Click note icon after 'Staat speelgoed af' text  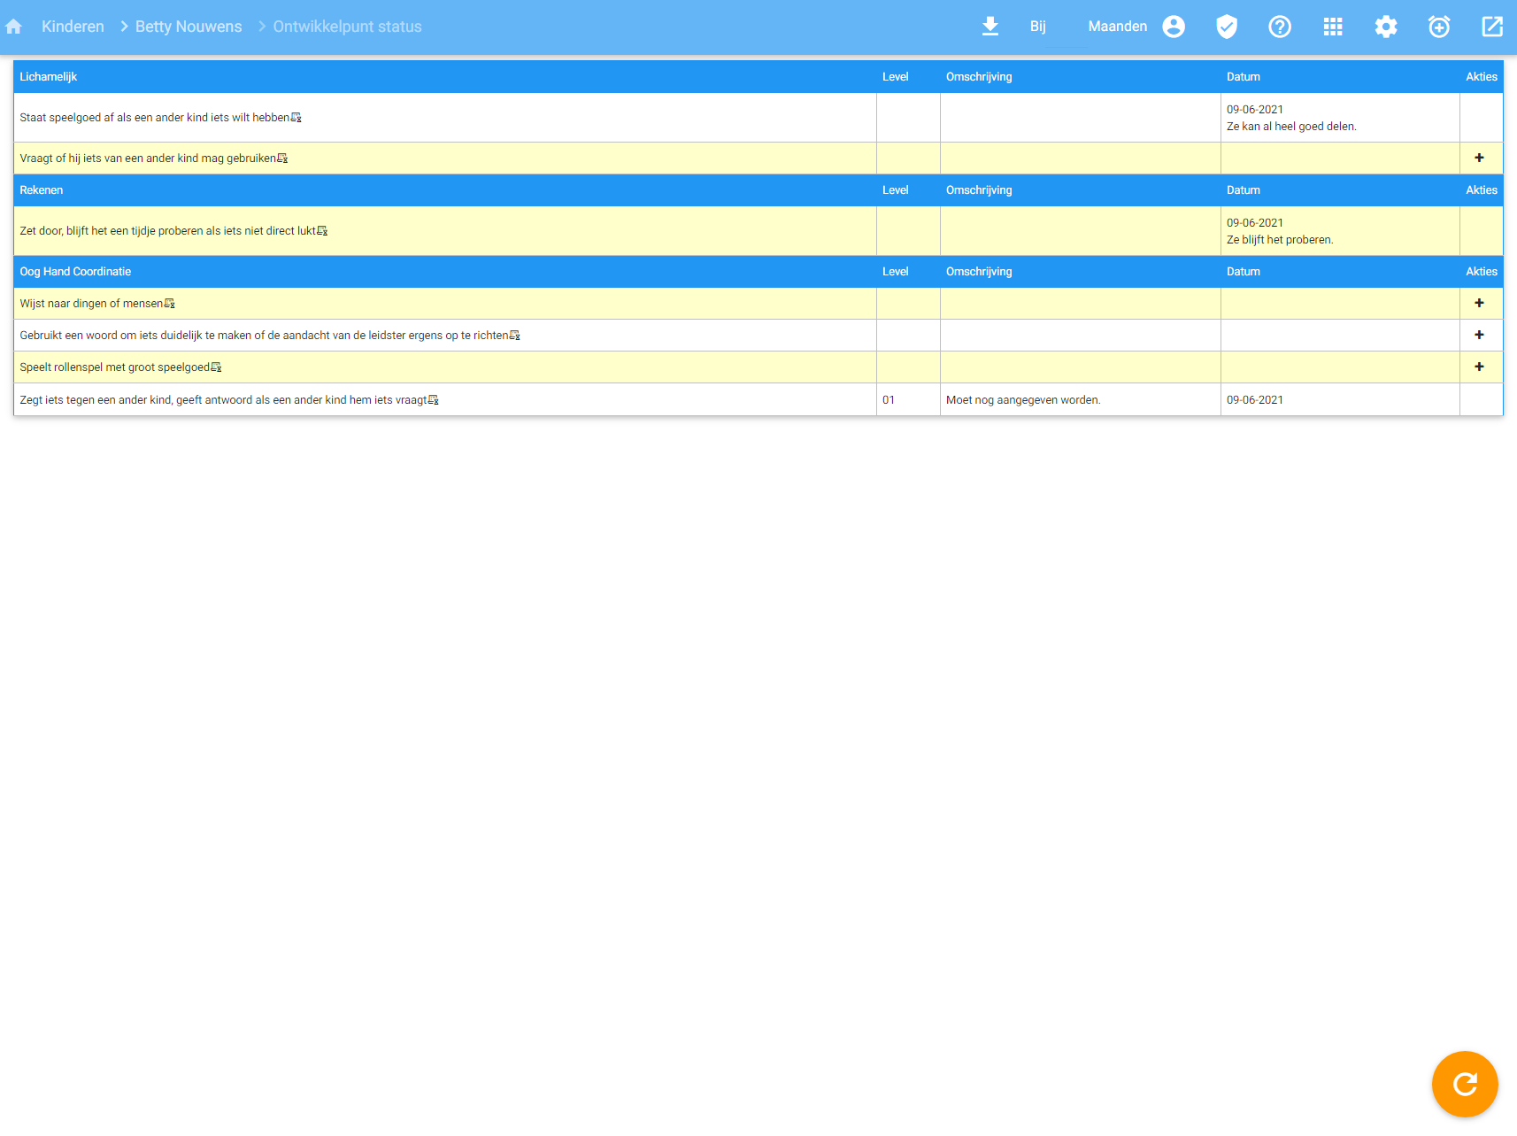296,118
